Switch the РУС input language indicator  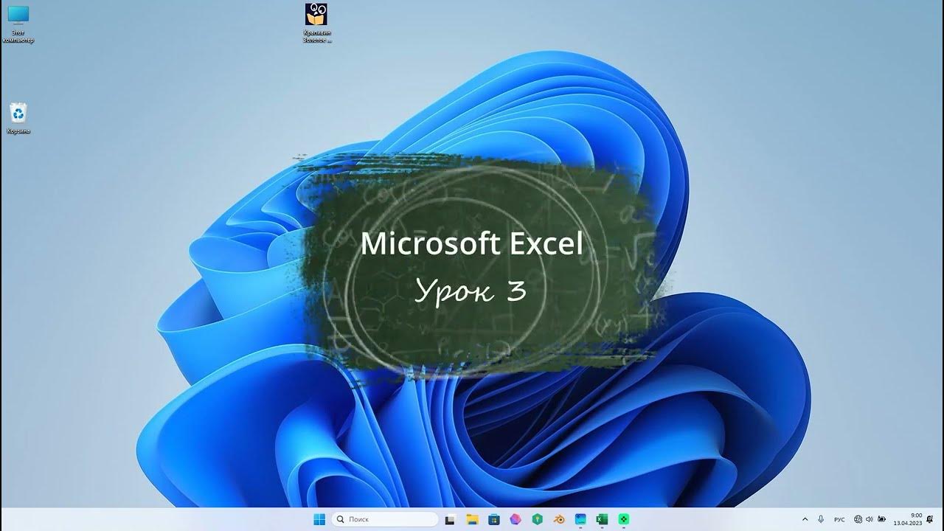coord(839,519)
